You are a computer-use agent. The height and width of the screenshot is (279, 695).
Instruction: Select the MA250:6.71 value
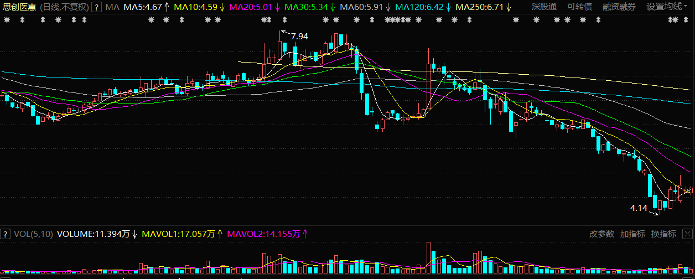pos(479,7)
